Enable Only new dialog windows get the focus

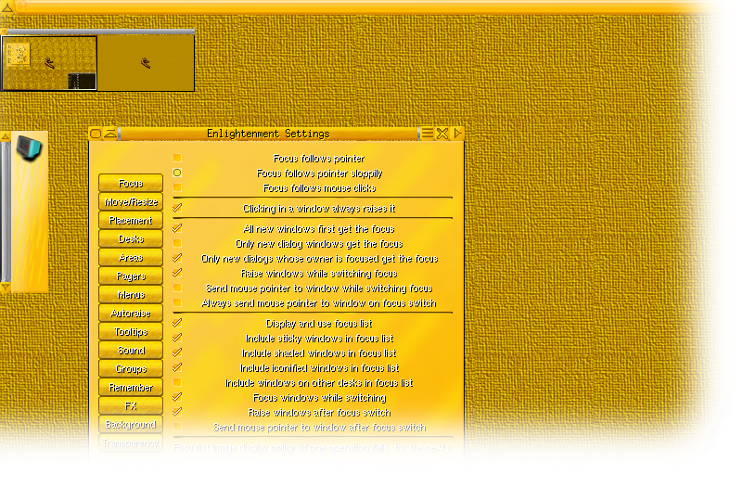[x=177, y=243]
